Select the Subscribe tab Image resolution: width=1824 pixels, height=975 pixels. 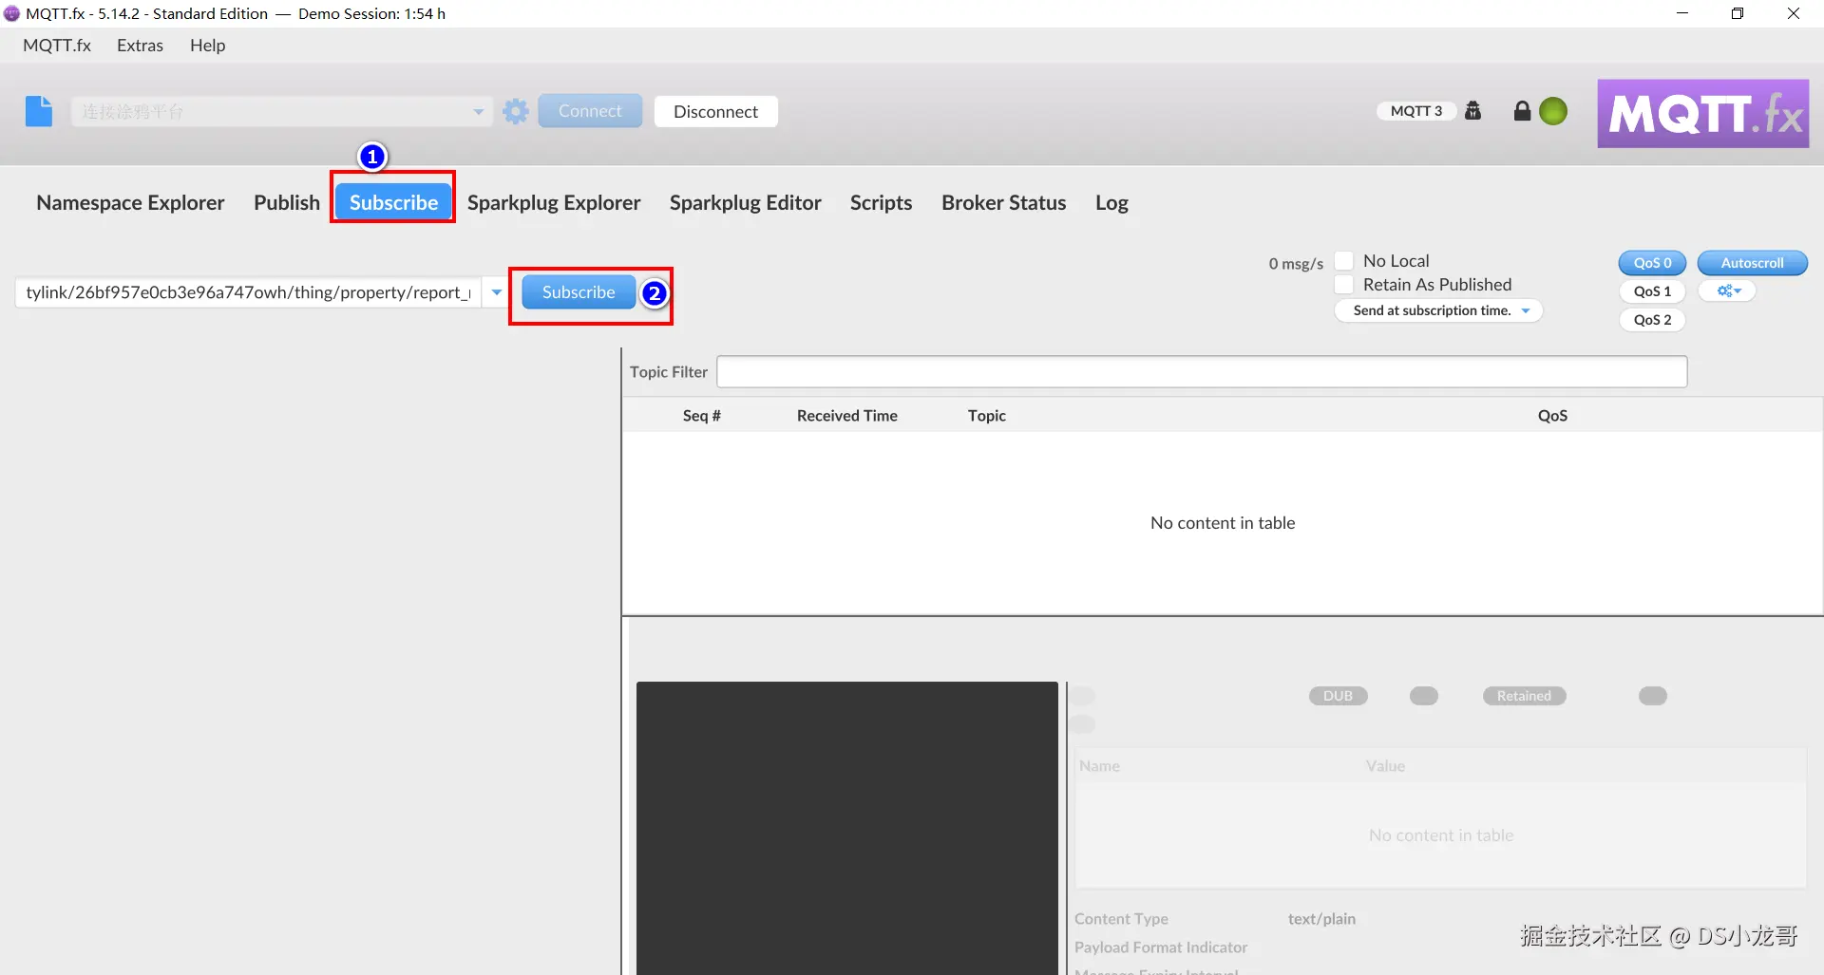pyautogui.click(x=393, y=202)
